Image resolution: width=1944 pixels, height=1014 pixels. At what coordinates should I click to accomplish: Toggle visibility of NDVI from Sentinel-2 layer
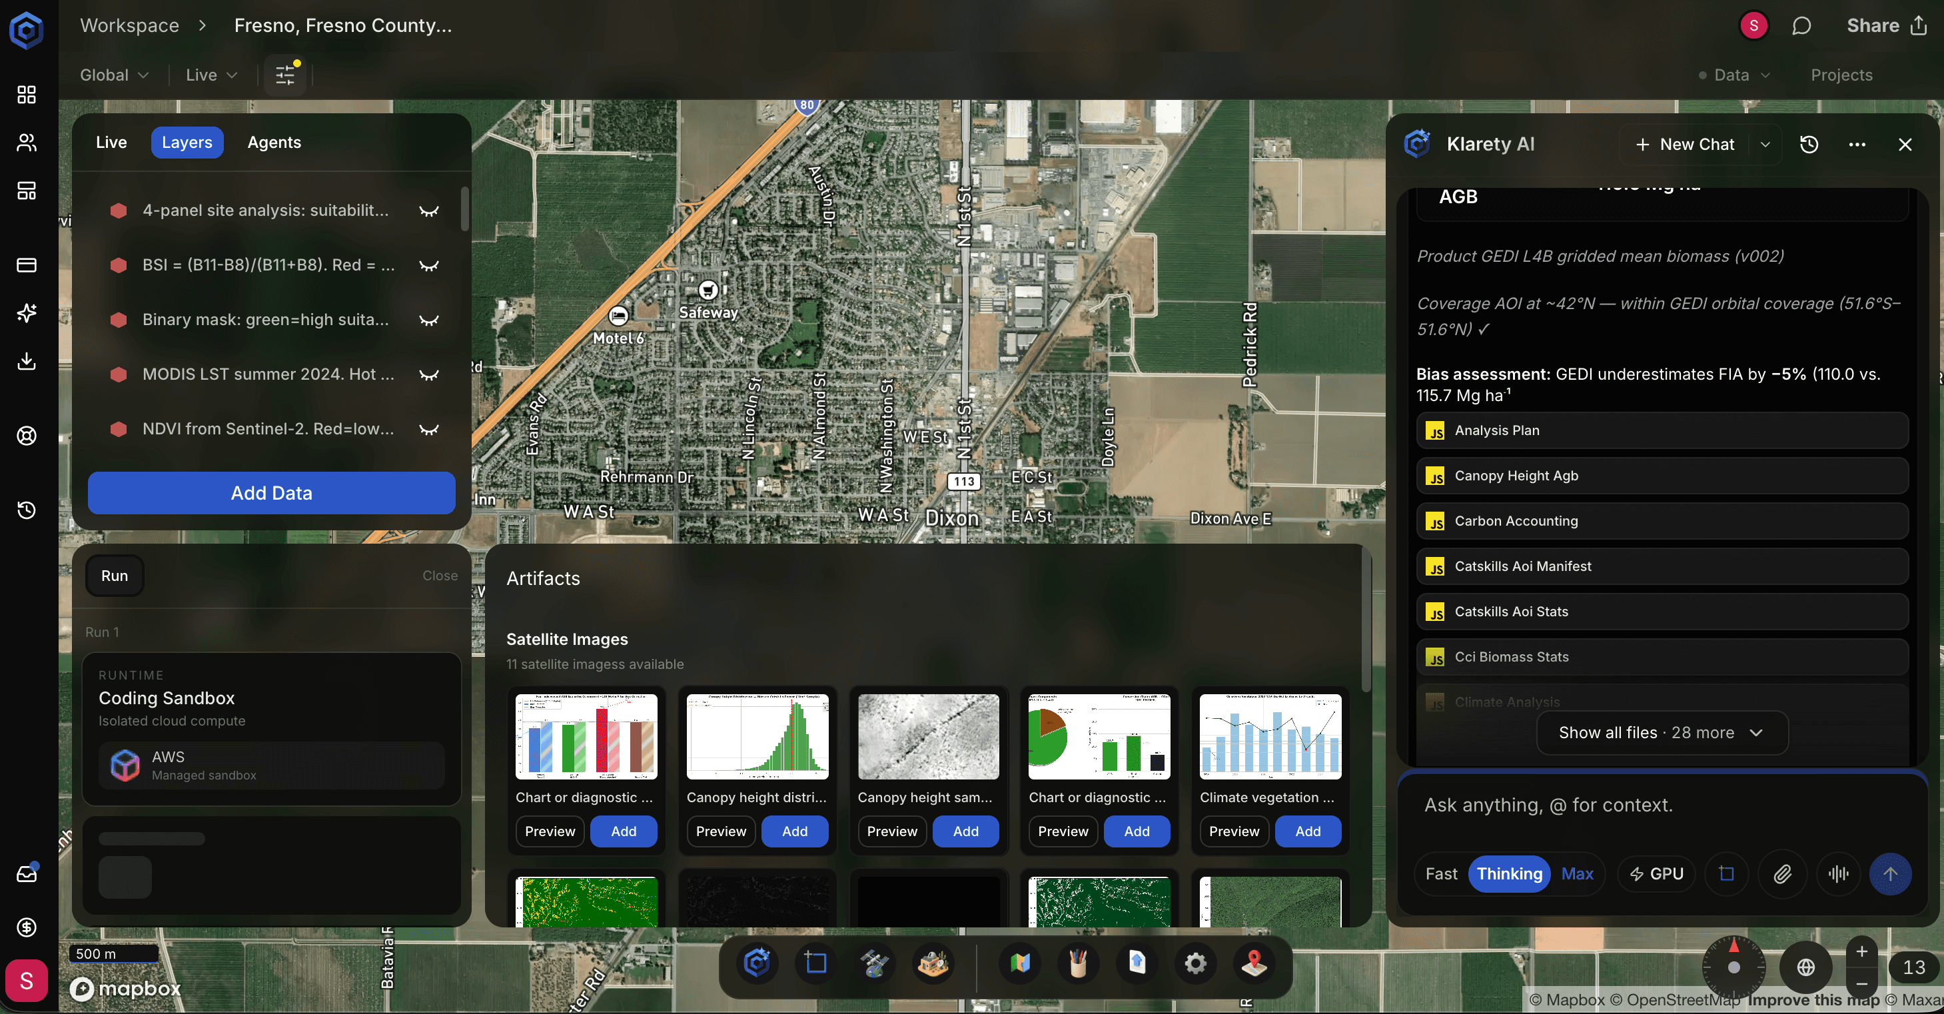pos(428,429)
